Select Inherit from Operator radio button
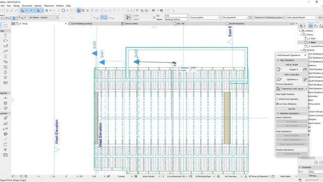323x182 pixels. pos(277,99)
